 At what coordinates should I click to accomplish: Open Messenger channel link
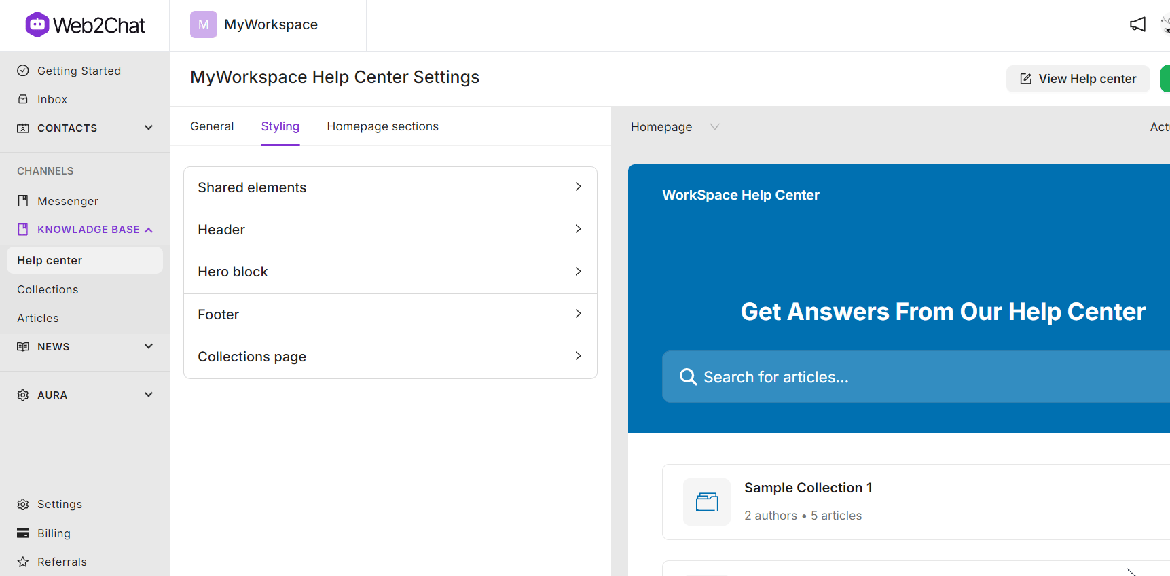68,201
